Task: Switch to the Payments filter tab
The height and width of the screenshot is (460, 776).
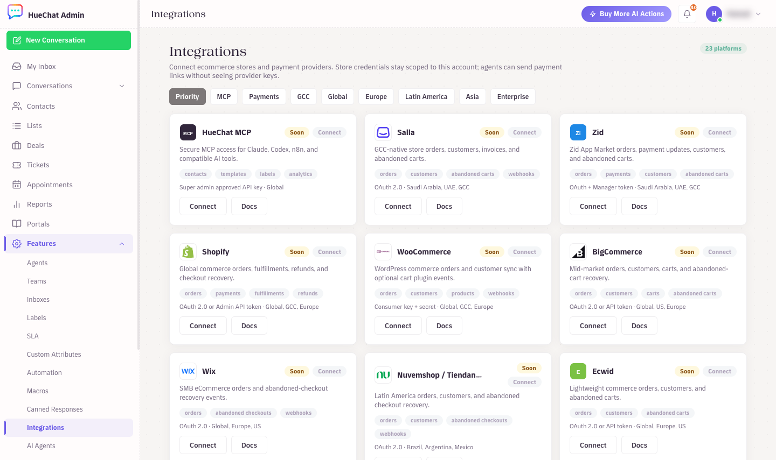Action: coord(264,97)
